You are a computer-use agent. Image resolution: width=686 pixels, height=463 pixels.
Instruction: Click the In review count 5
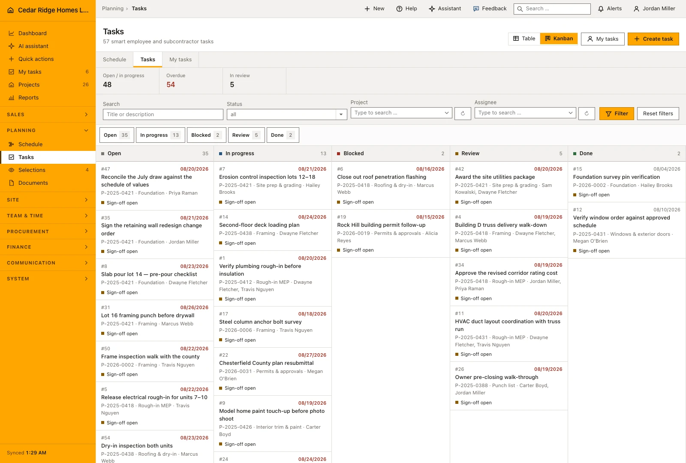[232, 85]
